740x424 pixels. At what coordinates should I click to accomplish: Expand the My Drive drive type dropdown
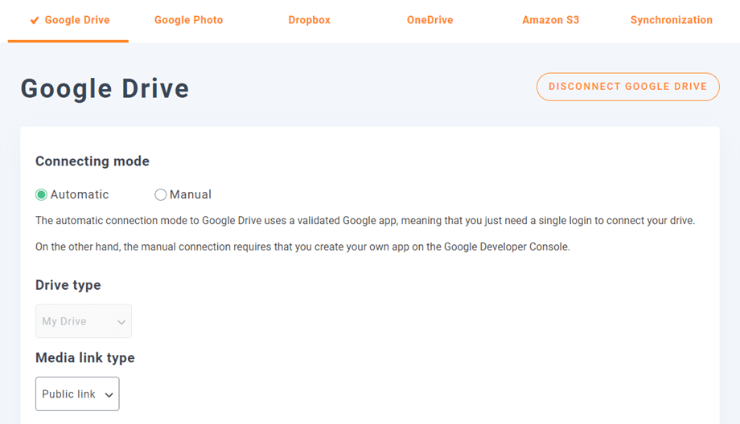click(x=83, y=321)
